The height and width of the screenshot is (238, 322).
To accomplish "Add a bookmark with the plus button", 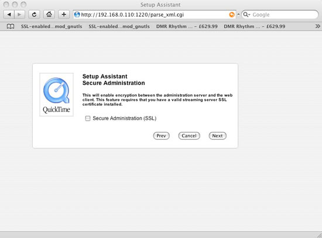I will (x=64, y=15).
